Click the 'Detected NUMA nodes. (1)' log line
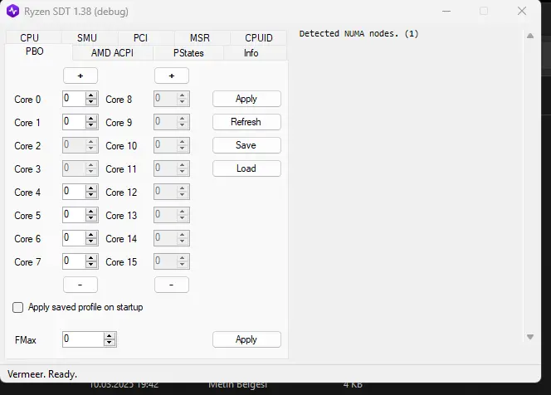 pyautogui.click(x=358, y=34)
